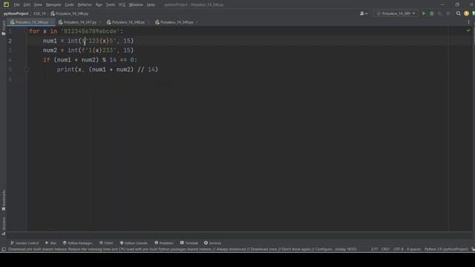Open Problems tool window
Screen dimensions: 475x267
164,243
